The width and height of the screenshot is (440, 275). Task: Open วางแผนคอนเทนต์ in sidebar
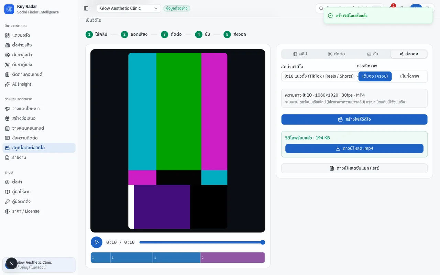[x=39, y=128]
